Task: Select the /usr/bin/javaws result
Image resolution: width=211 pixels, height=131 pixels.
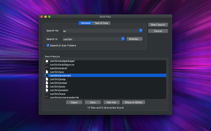Action: pyautogui.click(x=105, y=83)
